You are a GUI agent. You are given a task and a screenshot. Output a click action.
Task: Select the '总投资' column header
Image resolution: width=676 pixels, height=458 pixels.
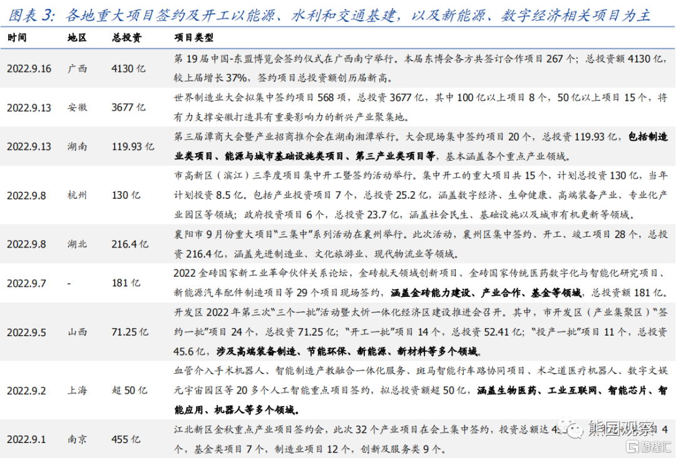(x=126, y=38)
